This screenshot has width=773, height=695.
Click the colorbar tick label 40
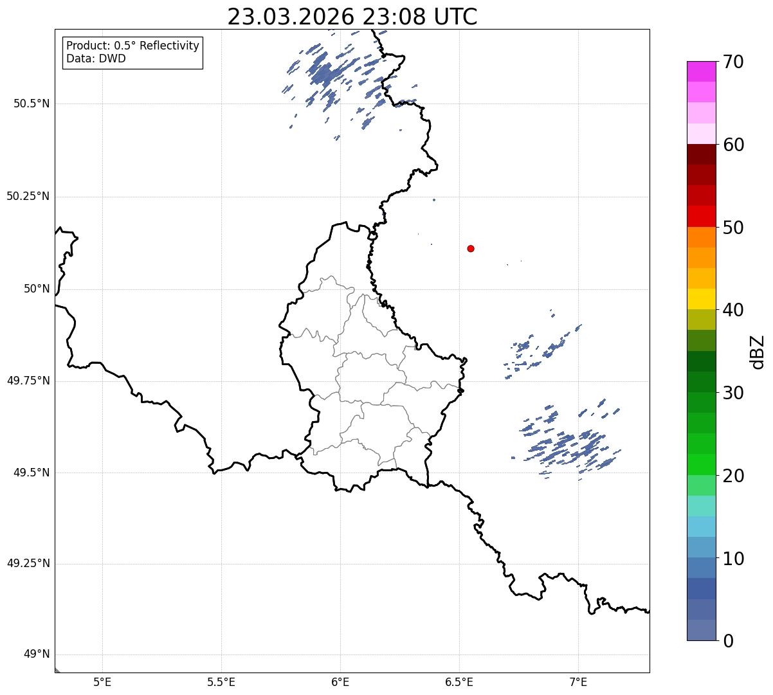733,310
